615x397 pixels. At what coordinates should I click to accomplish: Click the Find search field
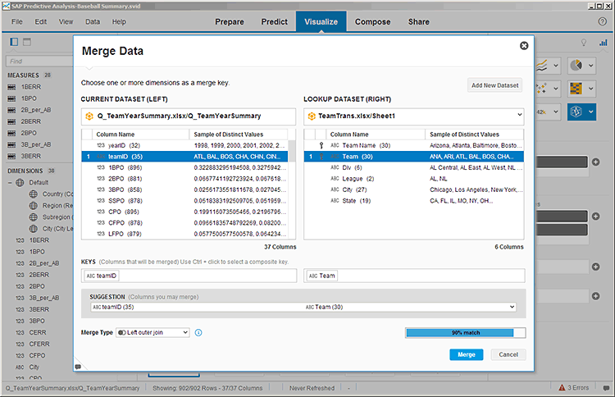39,62
